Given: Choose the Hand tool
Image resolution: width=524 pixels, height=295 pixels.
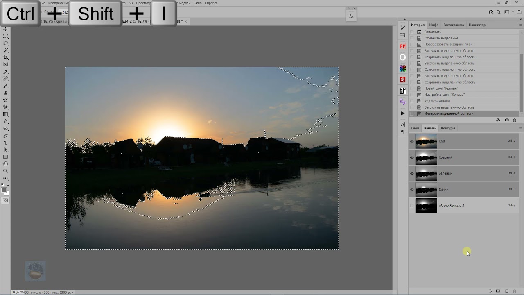Looking at the screenshot, I should click(6, 164).
